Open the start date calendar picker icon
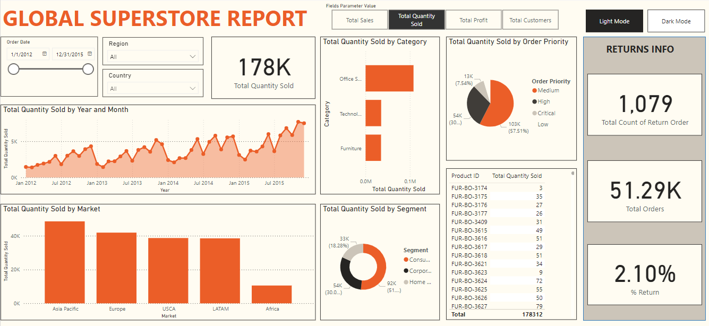 tap(45, 54)
